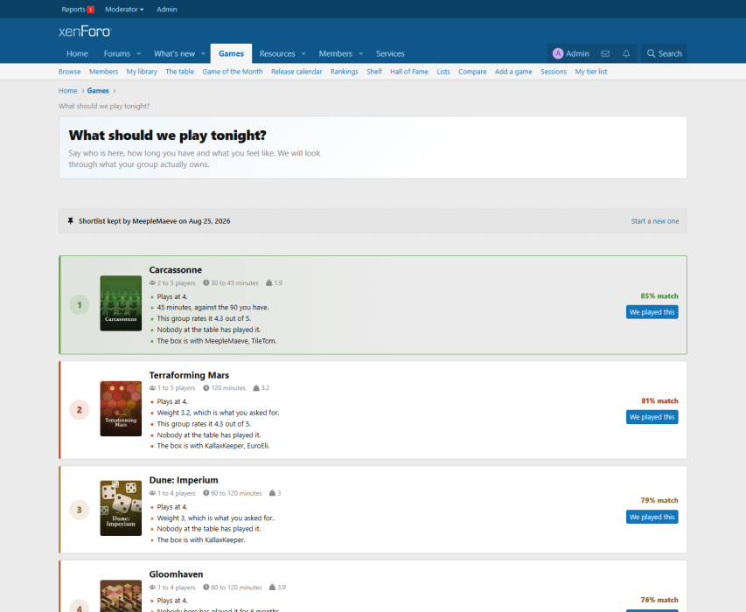
Task: Open the Dune: Imperium game title
Action: click(183, 480)
